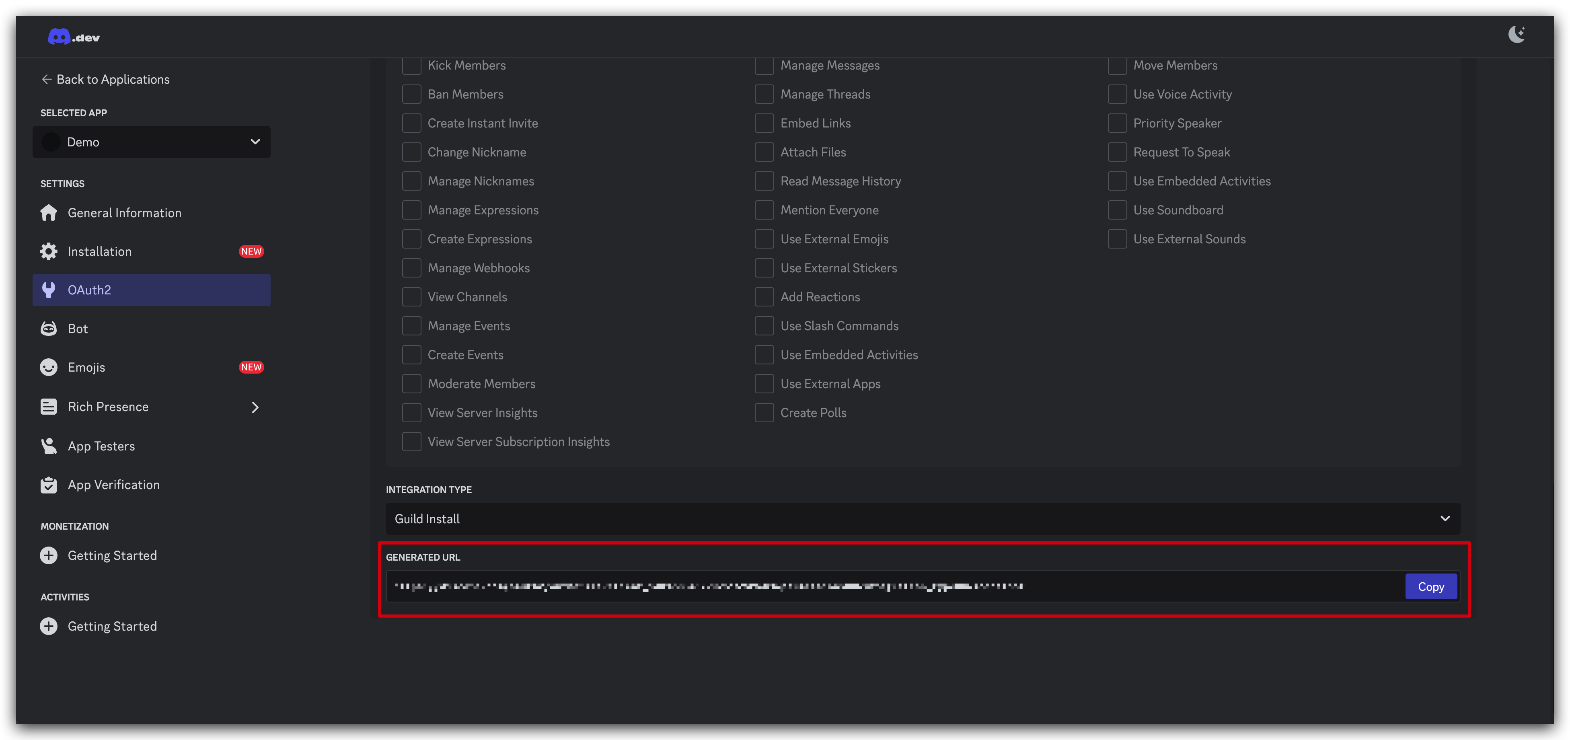Open Emojis via the smiley icon

click(49, 367)
